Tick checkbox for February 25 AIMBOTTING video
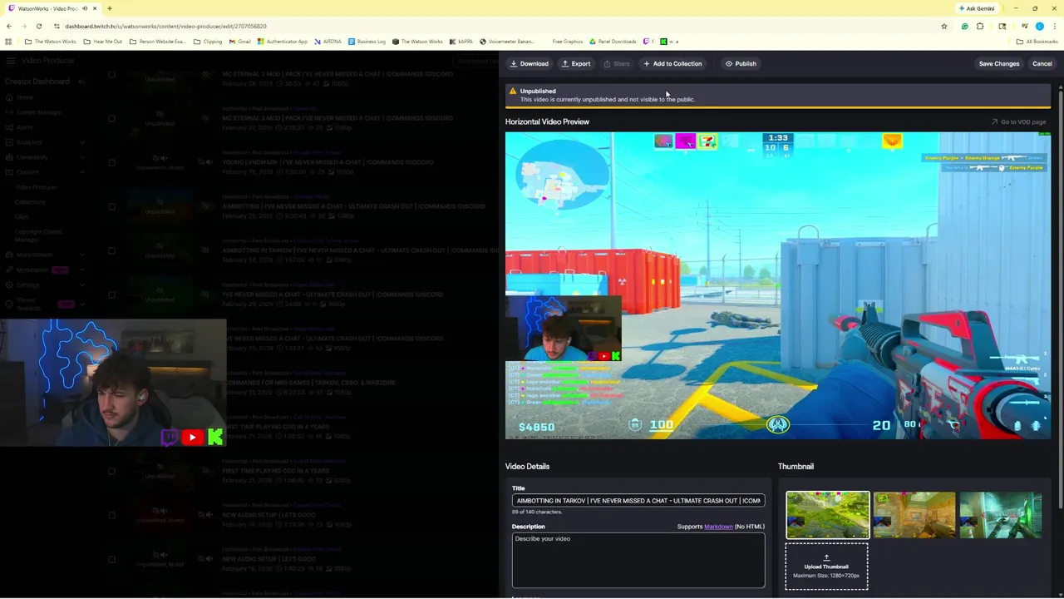The image size is (1064, 599). (x=111, y=206)
